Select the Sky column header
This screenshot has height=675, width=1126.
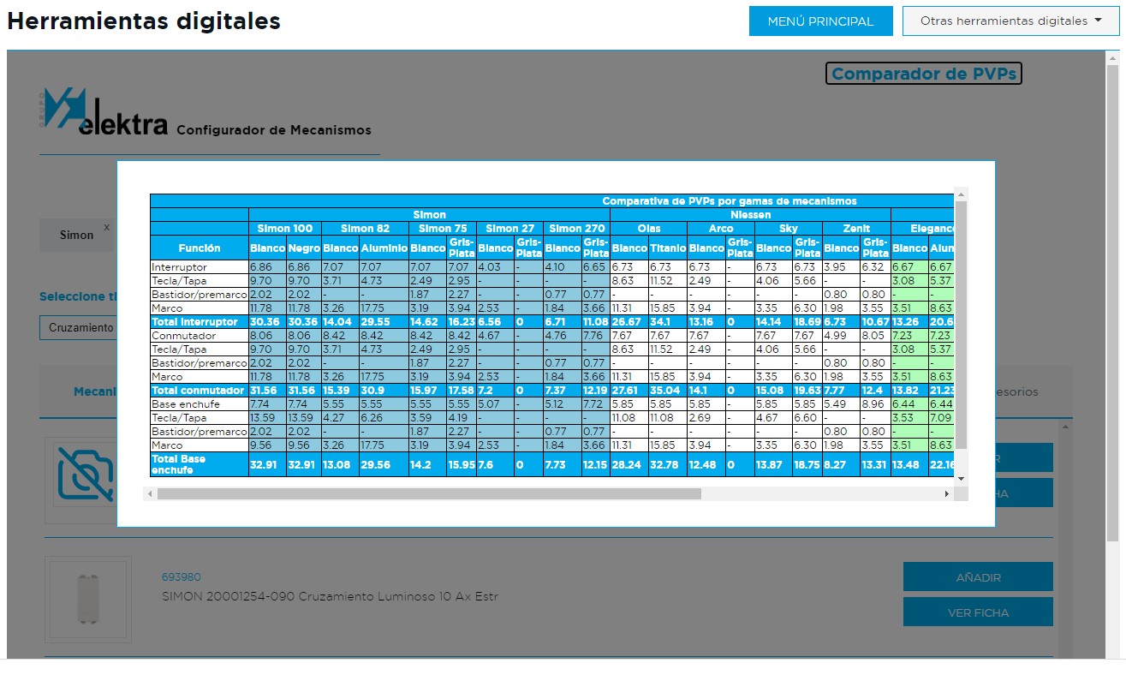[x=788, y=229]
